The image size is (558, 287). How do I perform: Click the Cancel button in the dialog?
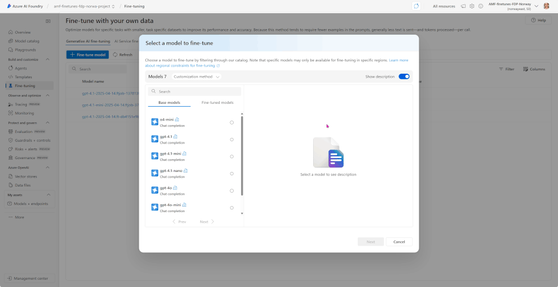click(x=399, y=242)
